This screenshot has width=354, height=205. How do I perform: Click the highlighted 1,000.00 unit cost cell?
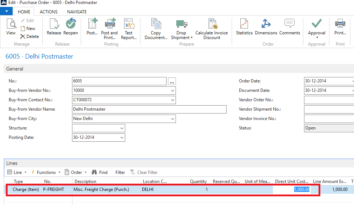302,189
